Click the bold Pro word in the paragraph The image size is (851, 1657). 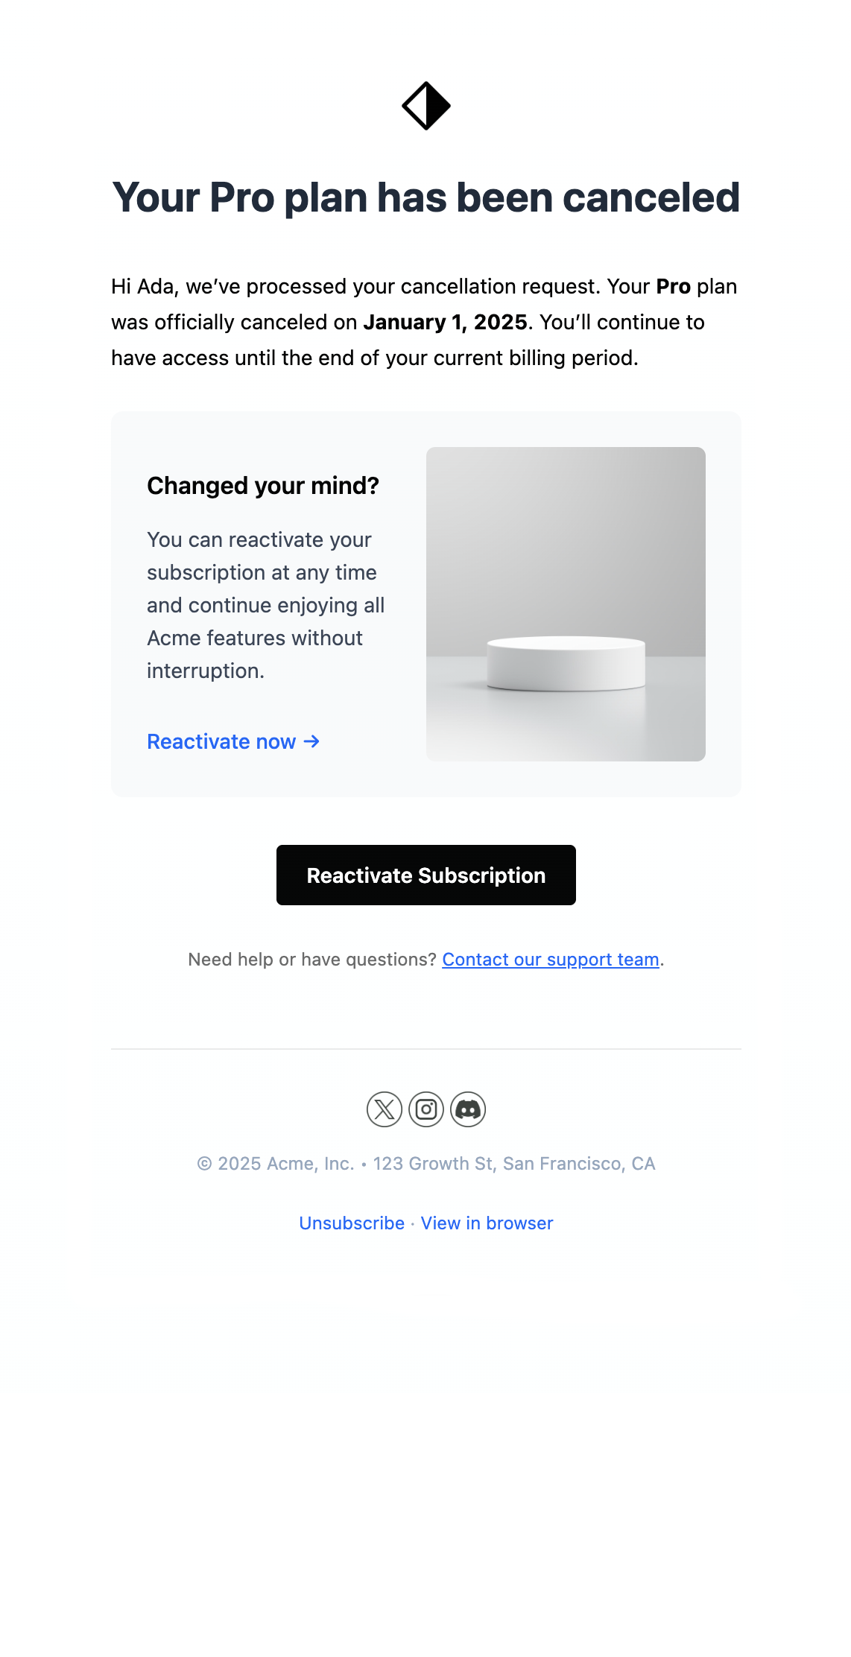pyautogui.click(x=673, y=286)
